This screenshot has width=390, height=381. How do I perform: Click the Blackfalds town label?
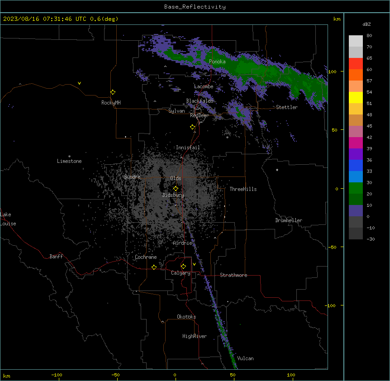point(200,101)
